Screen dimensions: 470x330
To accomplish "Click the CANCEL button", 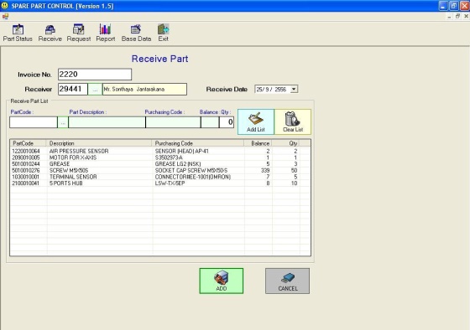I will [287, 281].
